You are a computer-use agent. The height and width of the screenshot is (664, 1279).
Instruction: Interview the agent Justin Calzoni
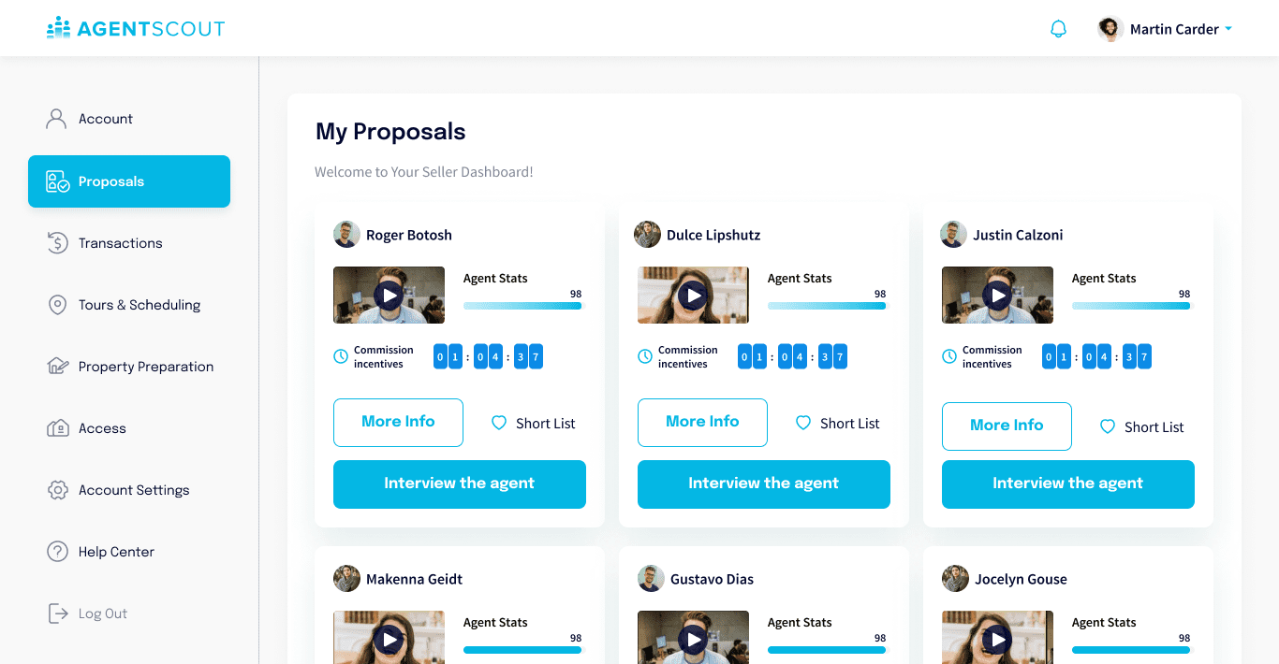click(1068, 484)
